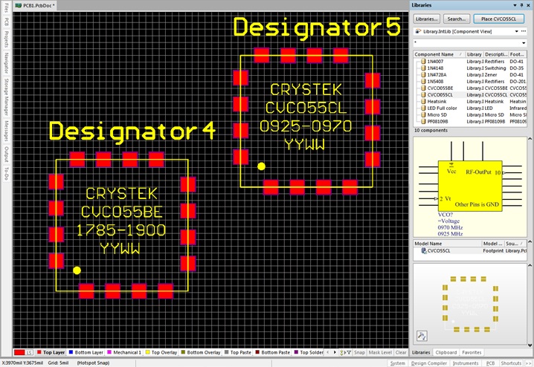The image size is (534, 367).
Task: Click the Description column header
Action: coord(496,54)
